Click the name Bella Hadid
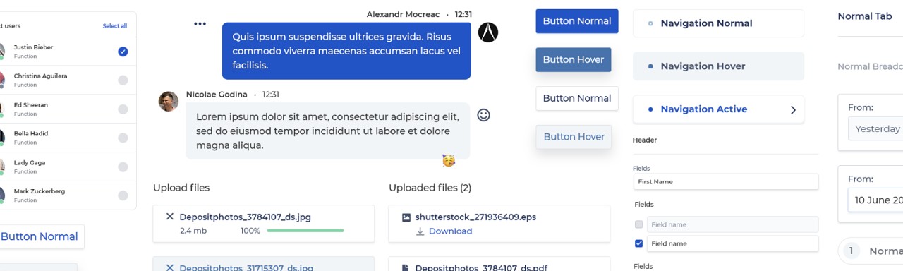This screenshot has height=271, width=903. pyautogui.click(x=31, y=134)
